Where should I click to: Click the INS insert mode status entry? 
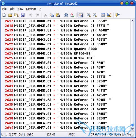coord(104,134)
